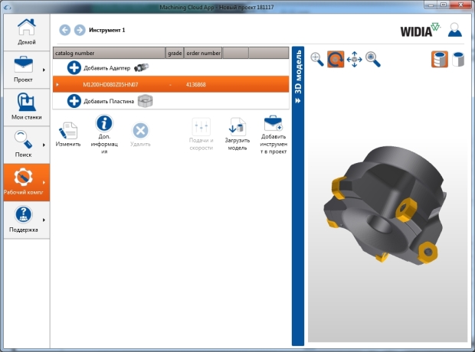The image size is (475, 352).
Task: Click the grade column header
Action: (175, 53)
